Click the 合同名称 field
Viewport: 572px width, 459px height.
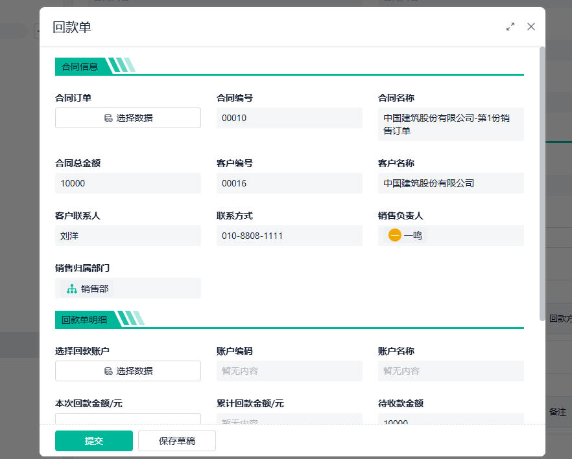[451, 124]
